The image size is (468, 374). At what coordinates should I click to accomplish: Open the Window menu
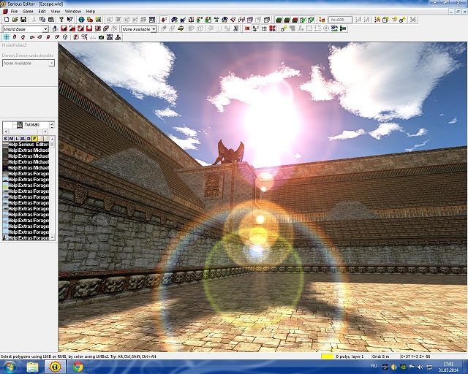pyautogui.click(x=73, y=12)
